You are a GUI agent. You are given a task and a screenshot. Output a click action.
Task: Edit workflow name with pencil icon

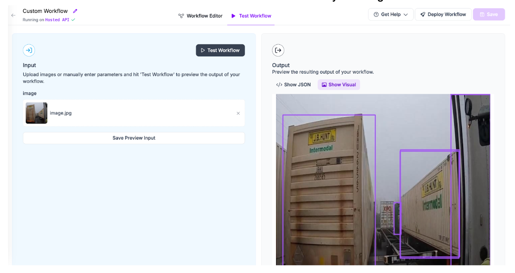pos(75,11)
